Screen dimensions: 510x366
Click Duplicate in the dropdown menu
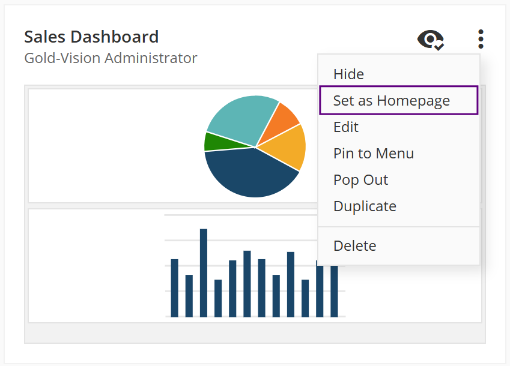tap(365, 206)
